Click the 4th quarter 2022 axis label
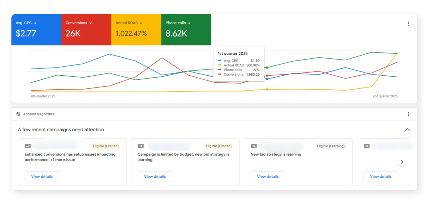428x202 pixels. click(43, 96)
